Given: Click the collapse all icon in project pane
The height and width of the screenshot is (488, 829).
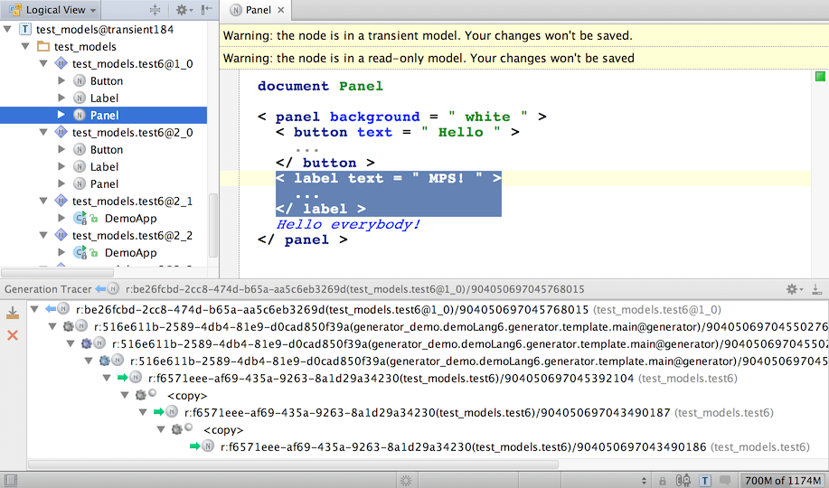Looking at the screenshot, I should tap(155, 10).
